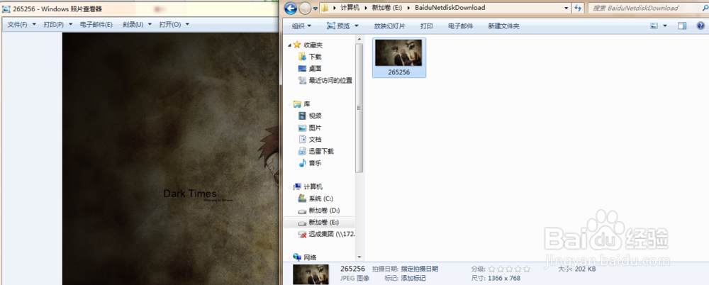Click the Explorer back navigation arrow
The width and height of the screenshot is (709, 285).
(291, 8)
